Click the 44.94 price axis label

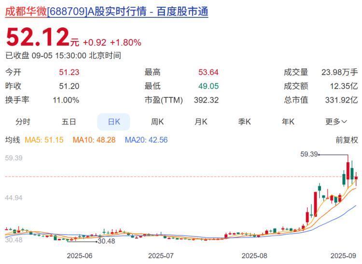(14, 198)
